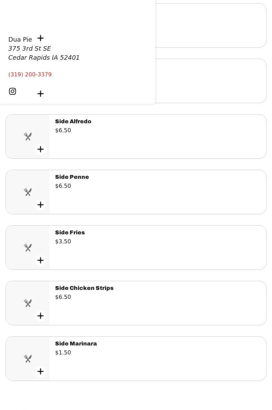This screenshot has height=410, width=272.
Task: Click the Side Fries placeholder utensils image
Action: (28, 248)
